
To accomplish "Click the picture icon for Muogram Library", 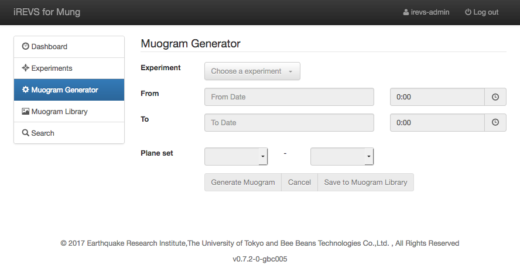I will point(26,112).
